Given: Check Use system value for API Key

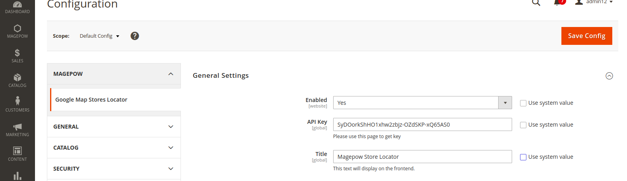Looking at the screenshot, I should (x=523, y=125).
